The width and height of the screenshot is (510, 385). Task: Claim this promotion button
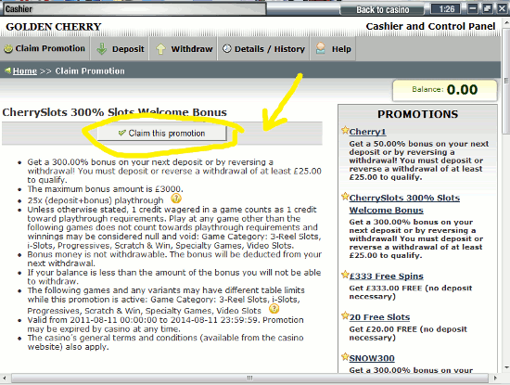(x=161, y=133)
